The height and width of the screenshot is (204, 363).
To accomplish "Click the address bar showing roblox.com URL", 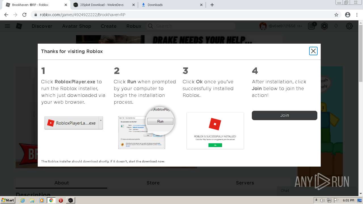I will 181,15.
